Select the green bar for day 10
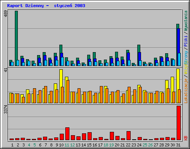The image size is (190, 149). point(61,49)
